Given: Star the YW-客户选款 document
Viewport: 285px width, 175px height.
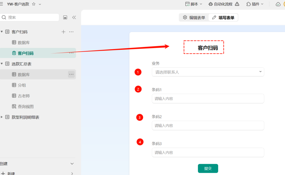Looking at the screenshot, I should point(34,4).
